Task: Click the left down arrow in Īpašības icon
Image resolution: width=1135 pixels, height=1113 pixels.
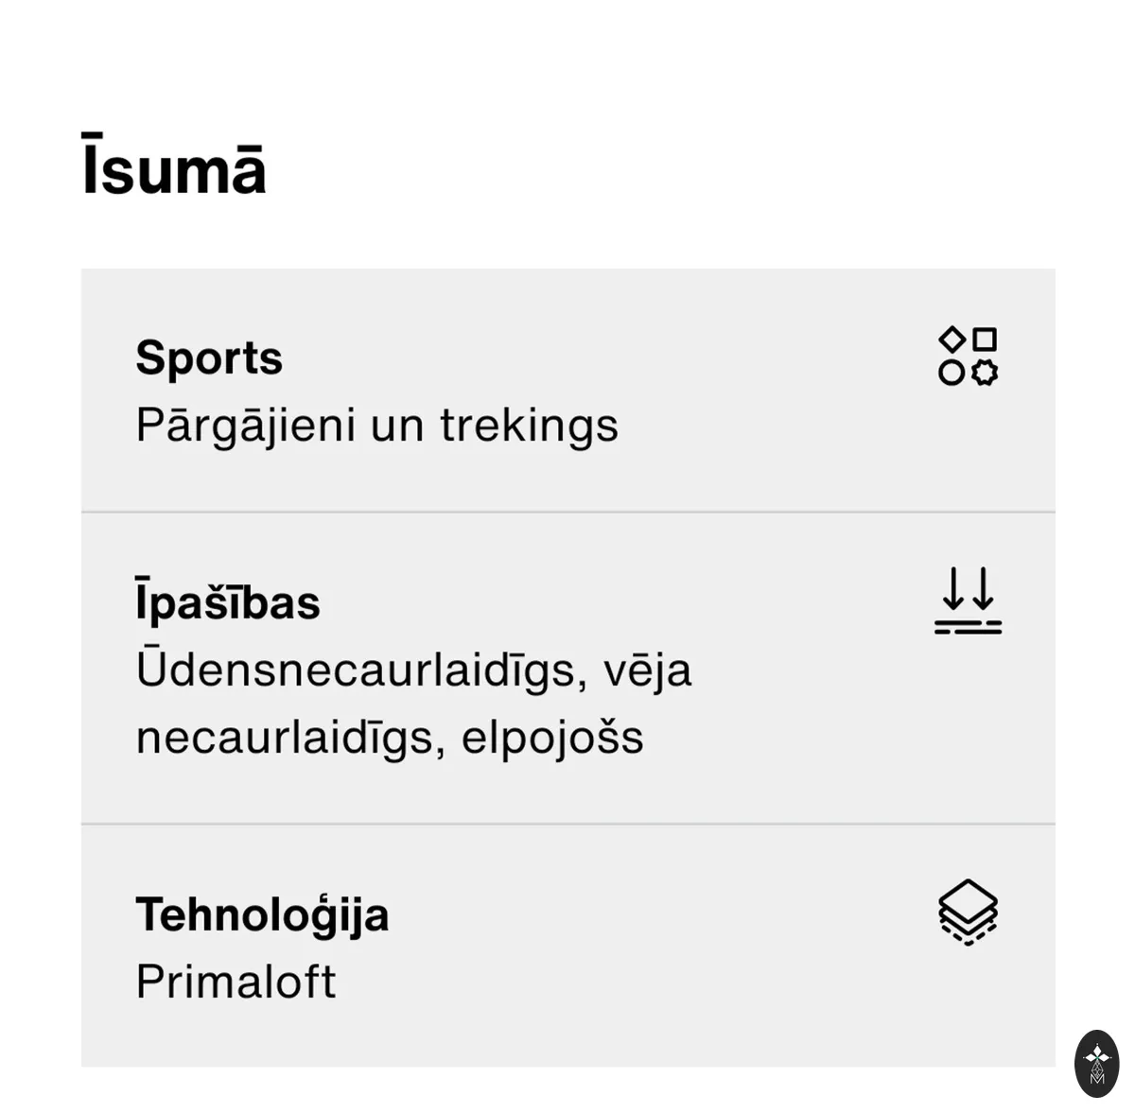Action: tap(953, 588)
